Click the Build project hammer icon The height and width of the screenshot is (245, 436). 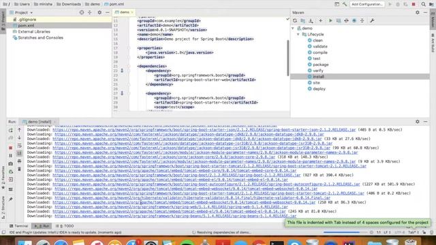tap(345, 4)
